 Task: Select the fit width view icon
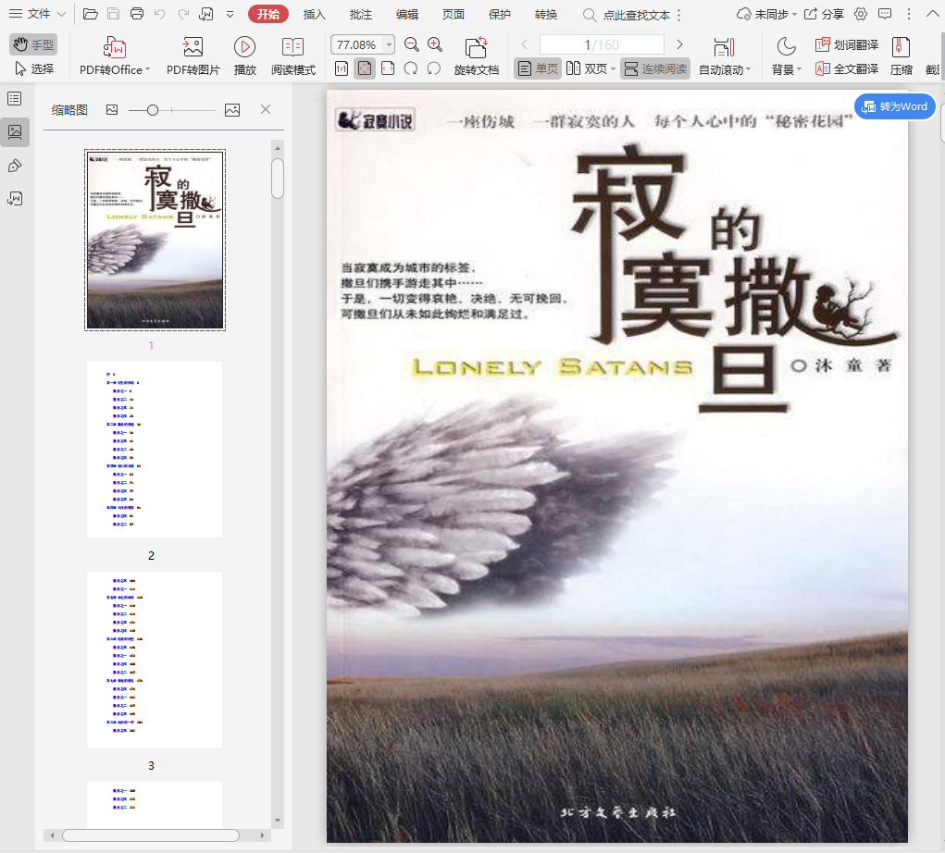point(388,68)
